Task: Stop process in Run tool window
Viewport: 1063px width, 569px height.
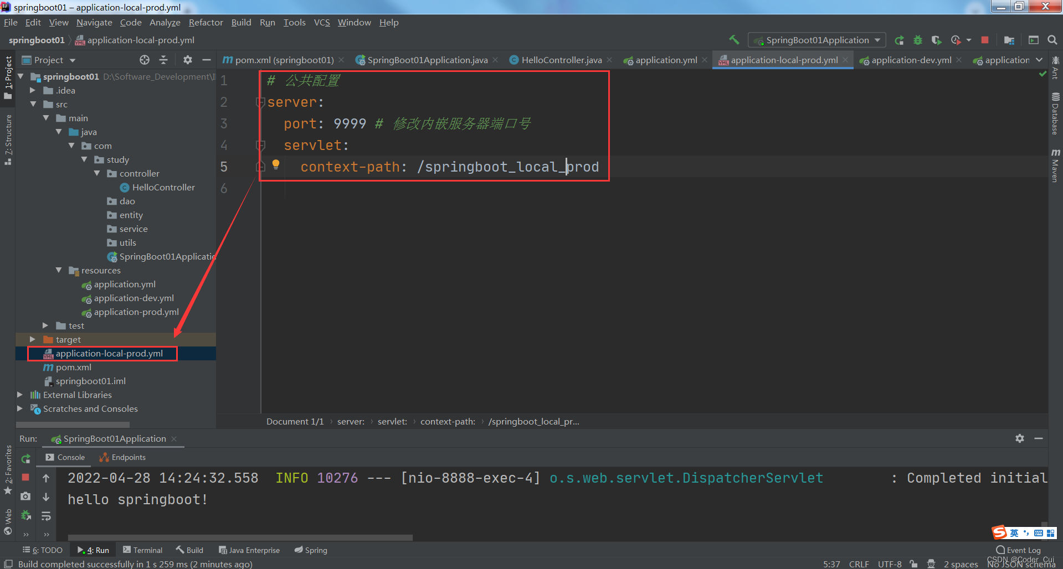Action: pos(25,477)
